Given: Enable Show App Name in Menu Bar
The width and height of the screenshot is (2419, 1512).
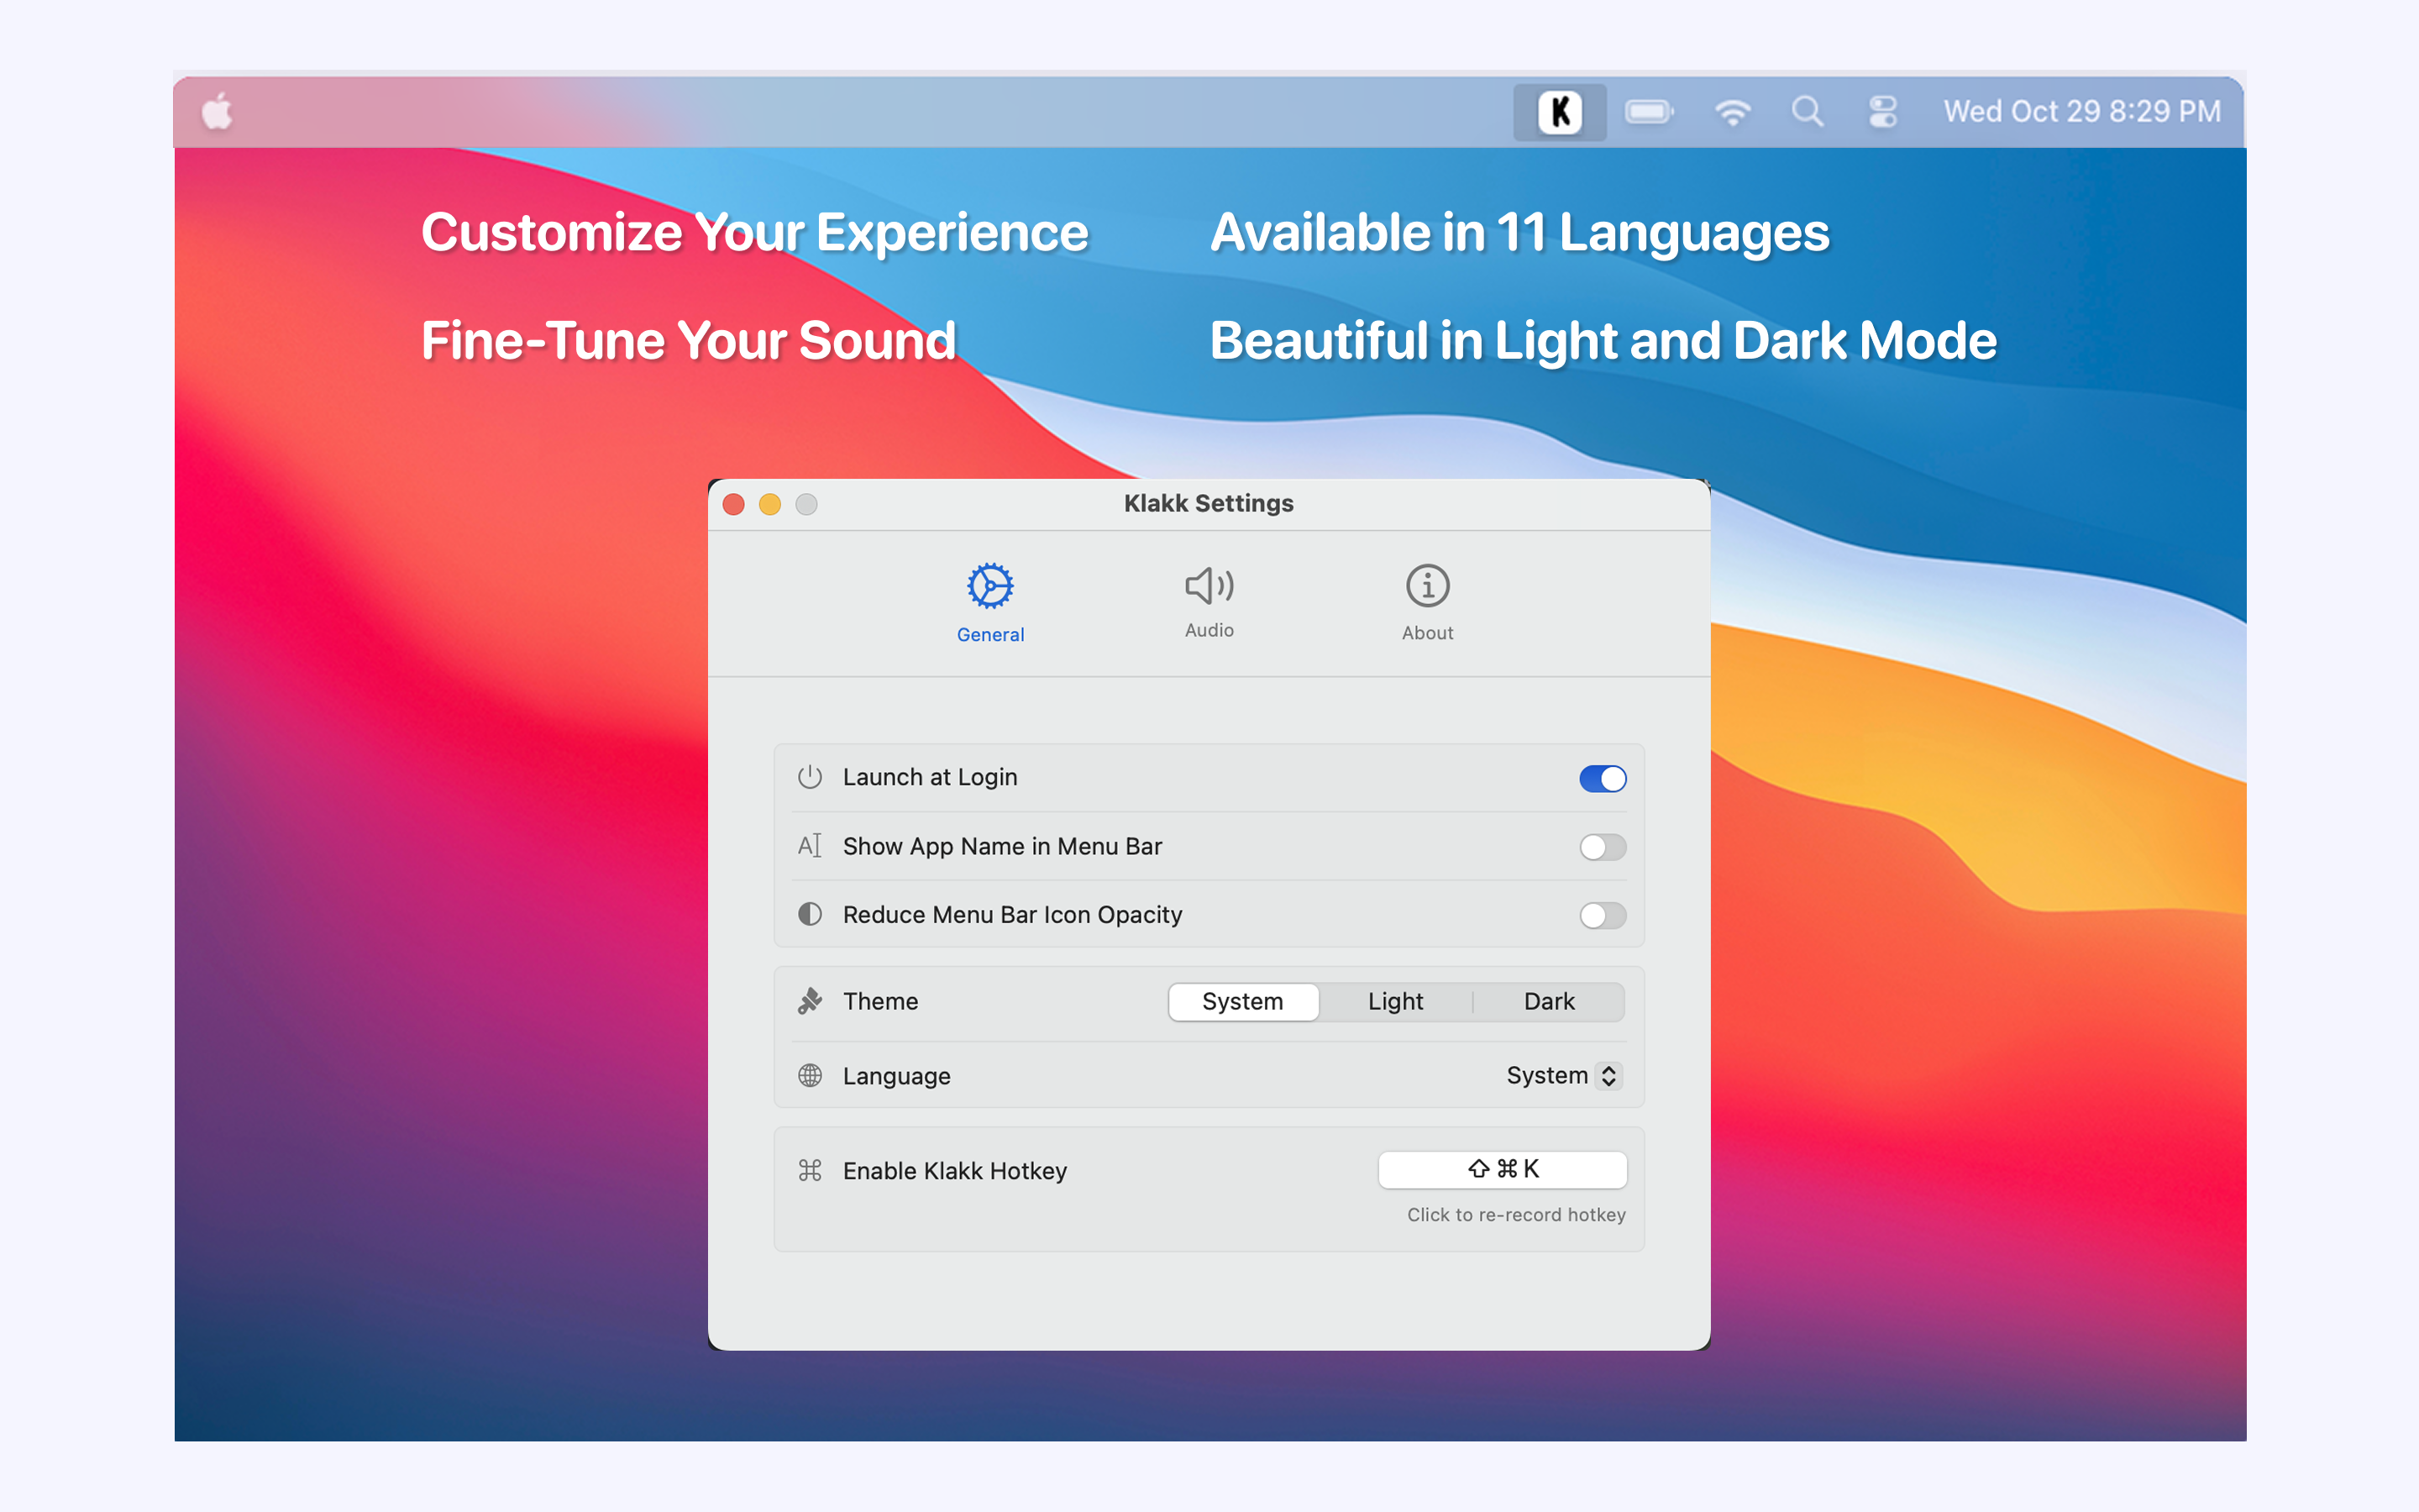Looking at the screenshot, I should click(1602, 847).
